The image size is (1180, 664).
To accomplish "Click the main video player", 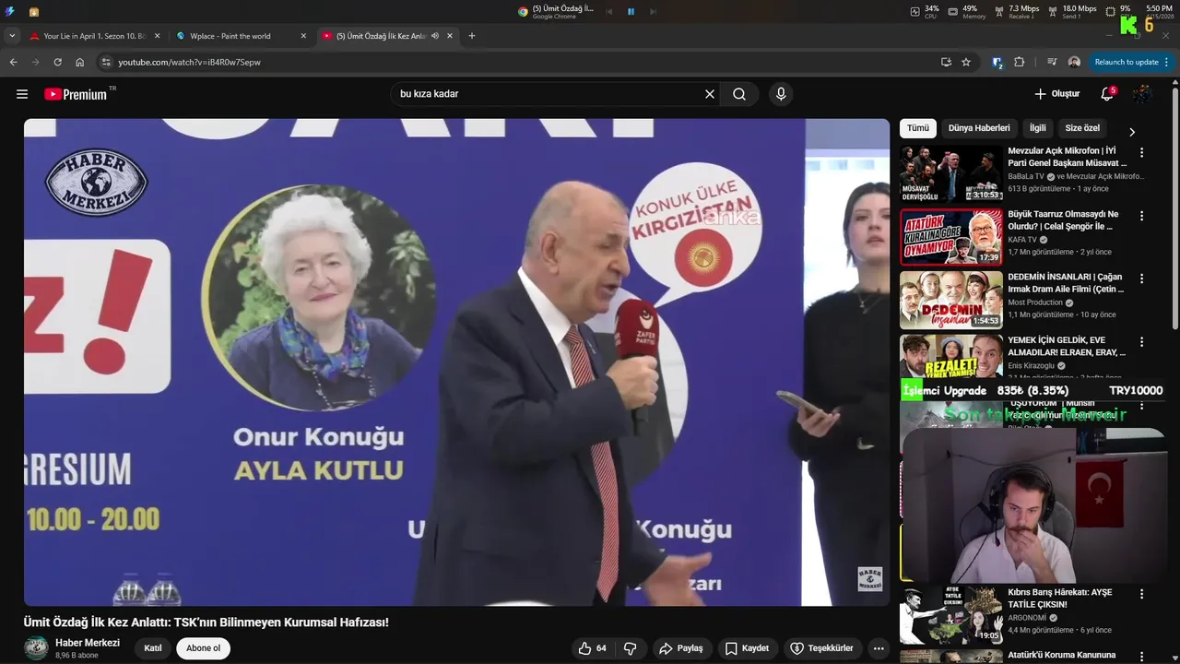I will pyautogui.click(x=456, y=362).
